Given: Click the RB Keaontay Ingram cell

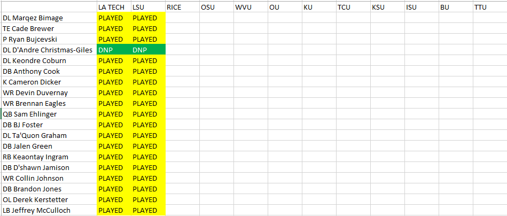Looking at the screenshot, I should pos(49,157).
